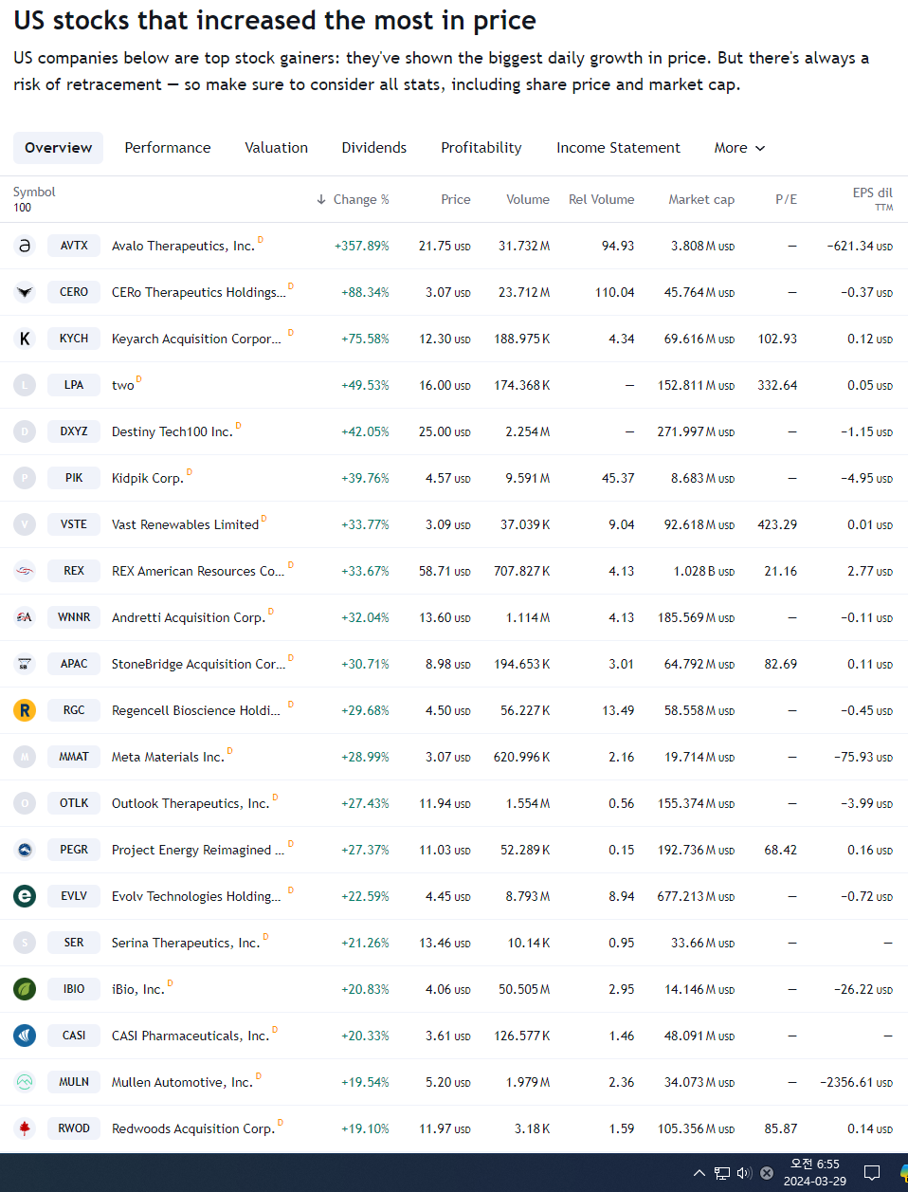
Task: Sort by the Change % column header
Action: (353, 199)
